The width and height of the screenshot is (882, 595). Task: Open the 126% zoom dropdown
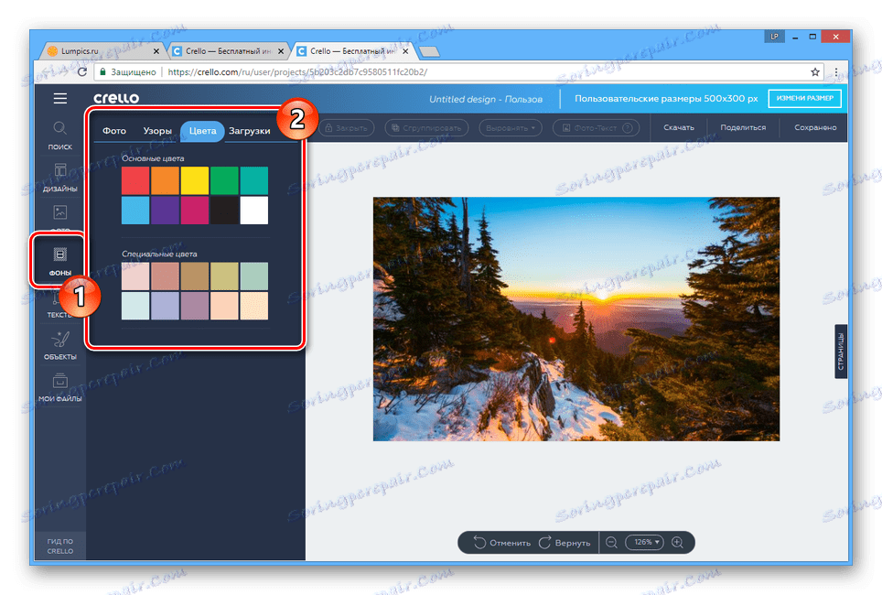click(x=645, y=542)
